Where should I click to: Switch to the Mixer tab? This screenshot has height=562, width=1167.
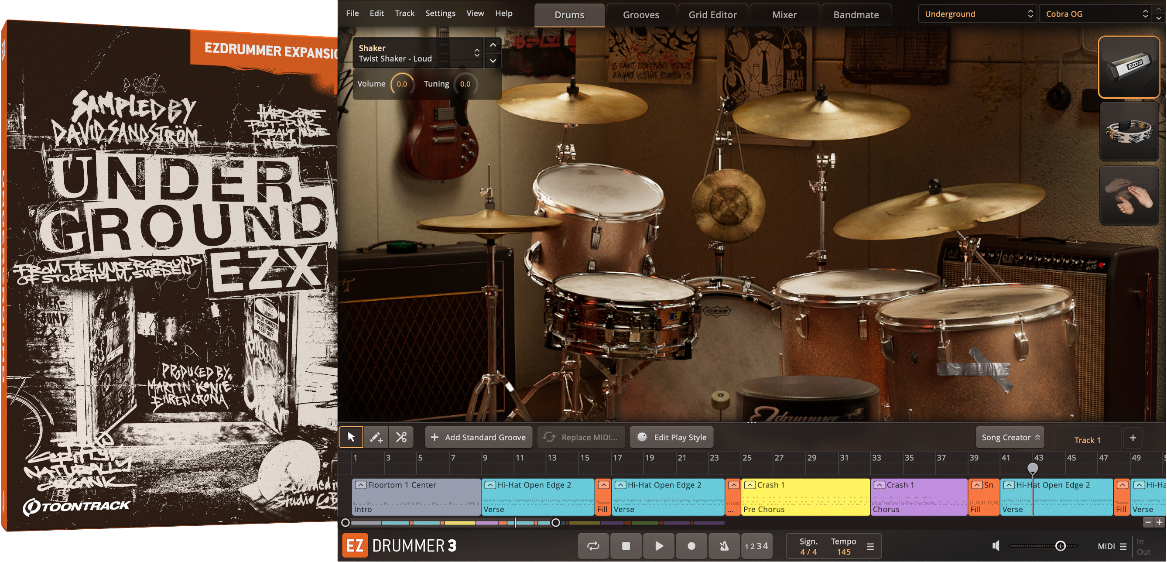tap(785, 15)
